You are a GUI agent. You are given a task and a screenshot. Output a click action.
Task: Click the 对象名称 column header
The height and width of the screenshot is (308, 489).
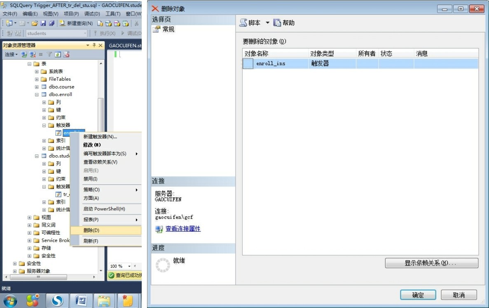pos(275,53)
